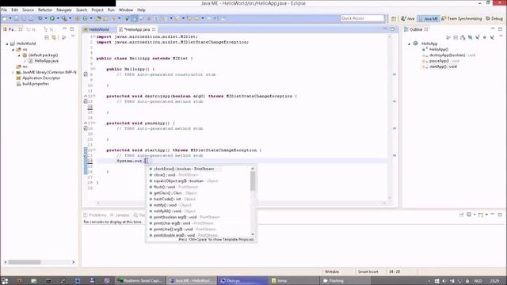This screenshot has height=285, width=507.
Task: Open the Window menu
Action: 126,10
